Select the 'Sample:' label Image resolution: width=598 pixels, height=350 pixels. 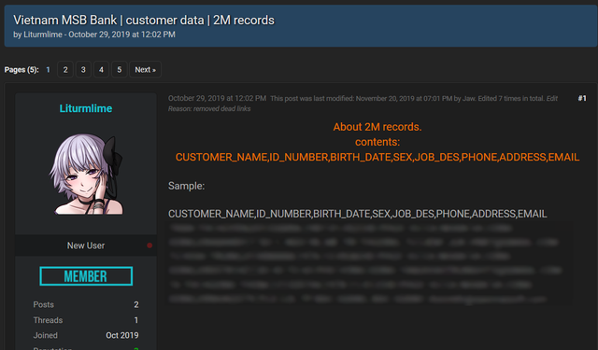[187, 186]
